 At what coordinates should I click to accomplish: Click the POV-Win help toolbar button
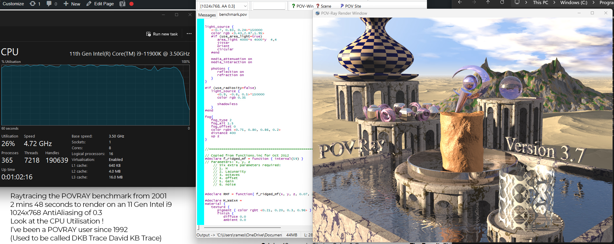pyautogui.click(x=302, y=6)
